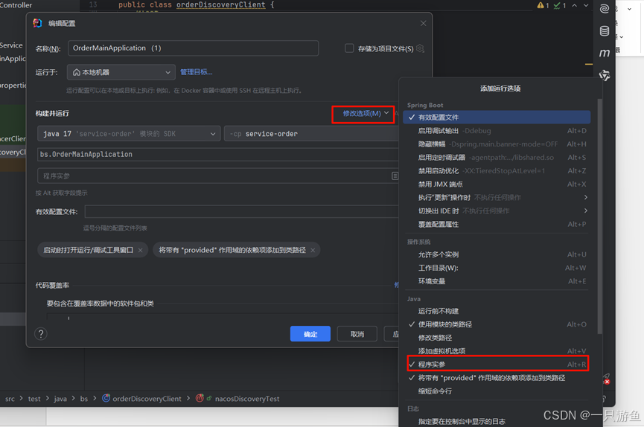The image size is (644, 427).
Task: Open the Database tool window icon
Action: click(x=604, y=30)
